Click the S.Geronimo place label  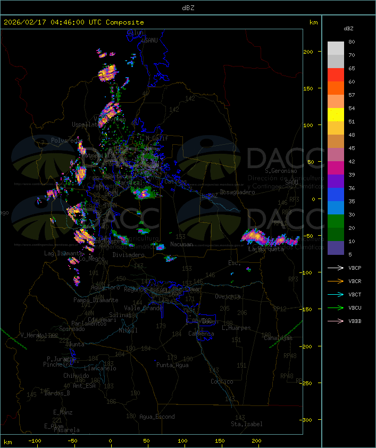281,171
